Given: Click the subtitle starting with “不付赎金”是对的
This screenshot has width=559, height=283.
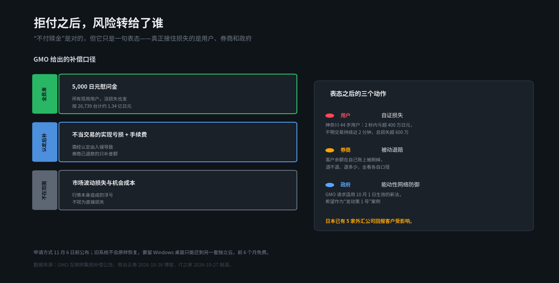Looking at the screenshot, I should 143,39.
